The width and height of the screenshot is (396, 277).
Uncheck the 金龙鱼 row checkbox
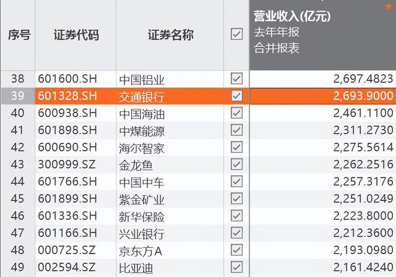click(236, 164)
